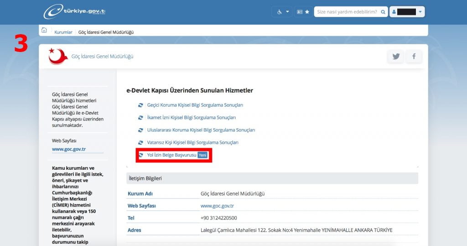Open the ID card shortcut icon
The image size is (467, 246).
pos(300,12)
